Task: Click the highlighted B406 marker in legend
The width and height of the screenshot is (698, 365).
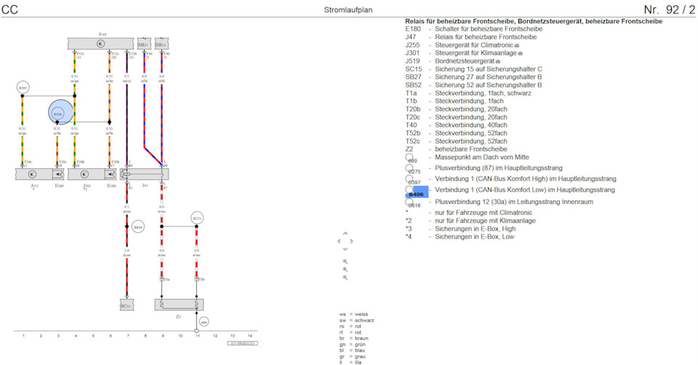Action: pos(417,192)
